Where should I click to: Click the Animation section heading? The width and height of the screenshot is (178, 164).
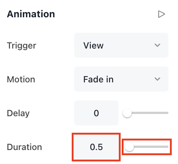(31, 14)
